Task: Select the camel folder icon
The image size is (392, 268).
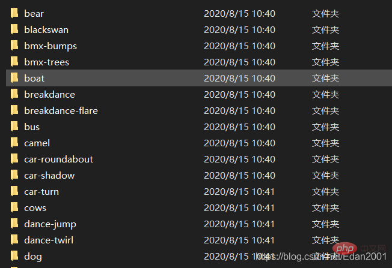Action: click(x=14, y=143)
